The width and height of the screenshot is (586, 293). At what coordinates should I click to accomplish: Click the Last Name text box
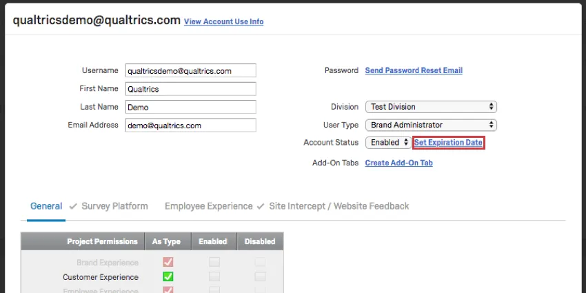[190, 107]
